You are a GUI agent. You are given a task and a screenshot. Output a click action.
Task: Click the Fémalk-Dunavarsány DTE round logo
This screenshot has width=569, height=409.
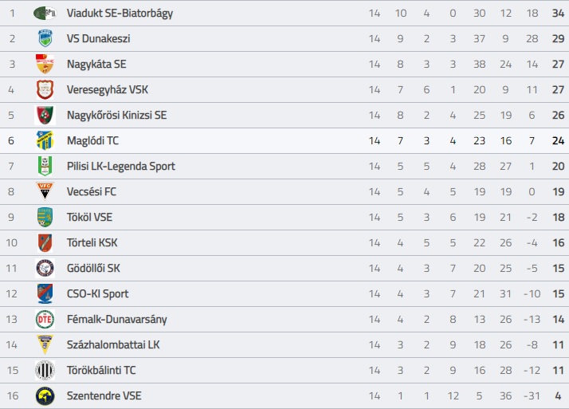click(45, 320)
